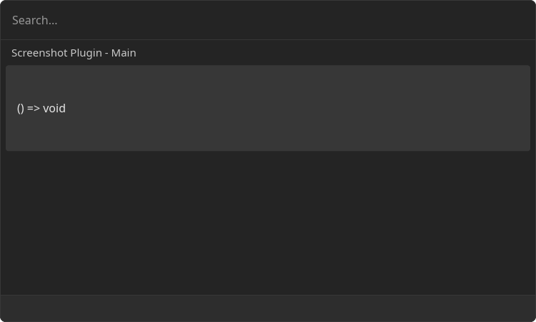Activate the highlighted result row
536x322 pixels.
point(268,108)
